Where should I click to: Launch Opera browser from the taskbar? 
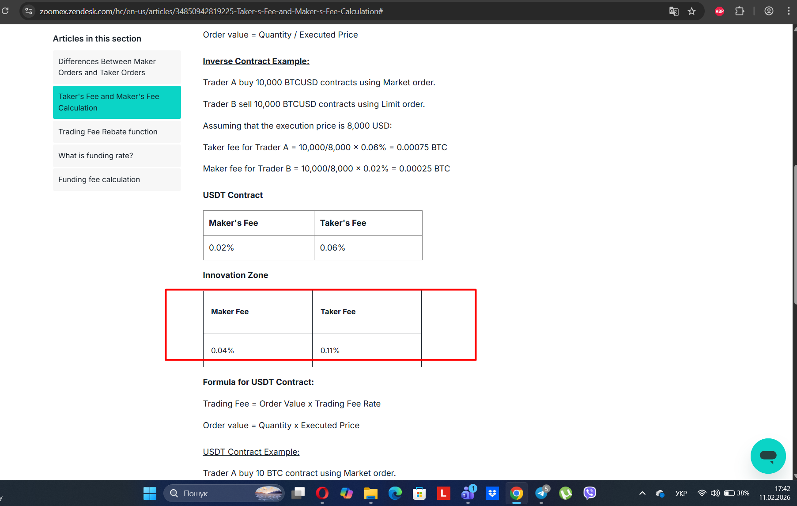(x=322, y=493)
